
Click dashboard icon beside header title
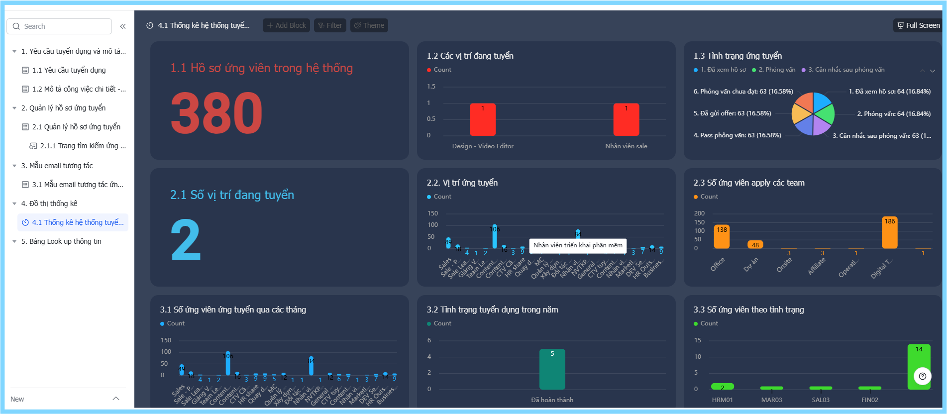[150, 25]
